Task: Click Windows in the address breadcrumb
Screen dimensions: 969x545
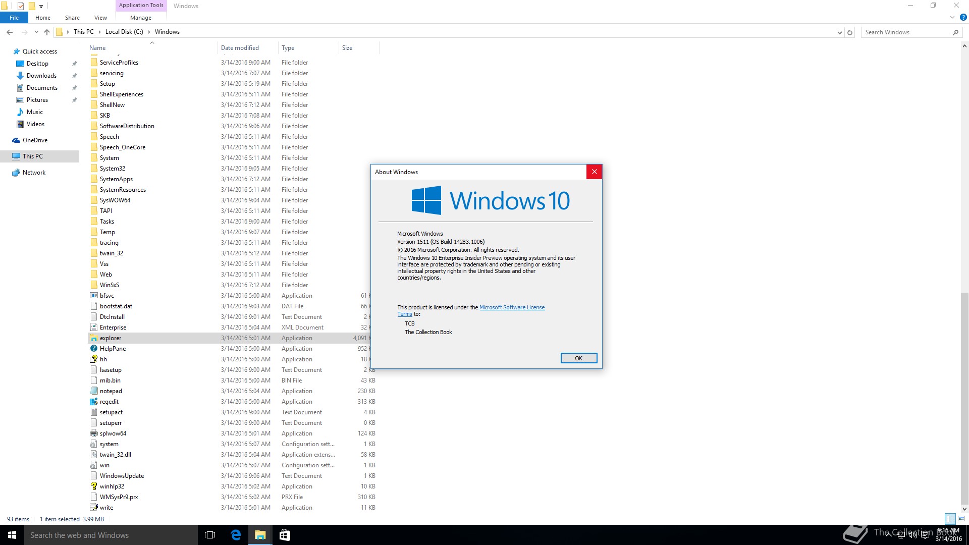Action: (167, 32)
